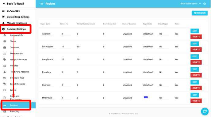Click the Weight Tolerances tag icon
The image size is (211, 117).
[5, 59]
